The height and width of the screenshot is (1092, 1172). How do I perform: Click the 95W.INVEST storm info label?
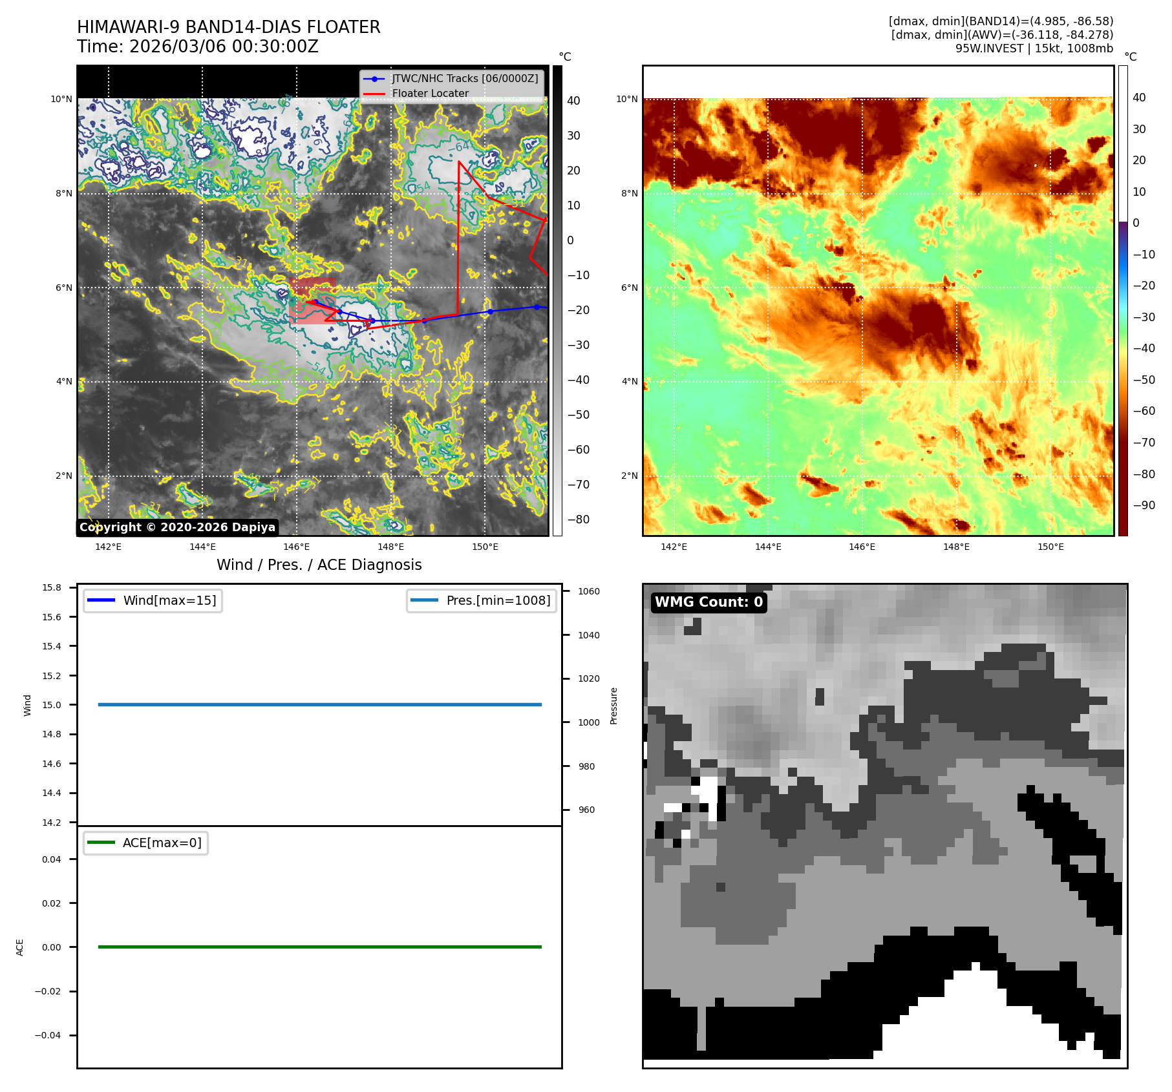1034,48
